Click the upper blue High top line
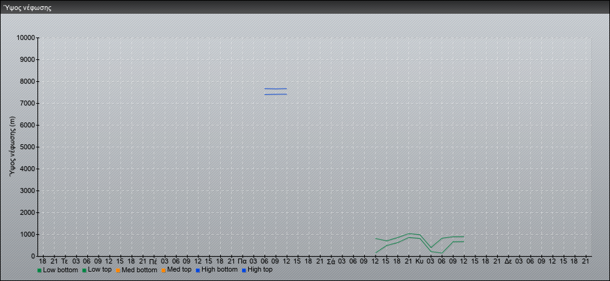This screenshot has width=610, height=281. pyautogui.click(x=276, y=89)
